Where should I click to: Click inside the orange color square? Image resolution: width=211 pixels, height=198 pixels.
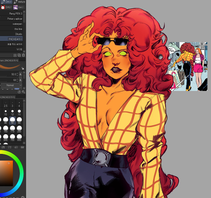coord(7,173)
